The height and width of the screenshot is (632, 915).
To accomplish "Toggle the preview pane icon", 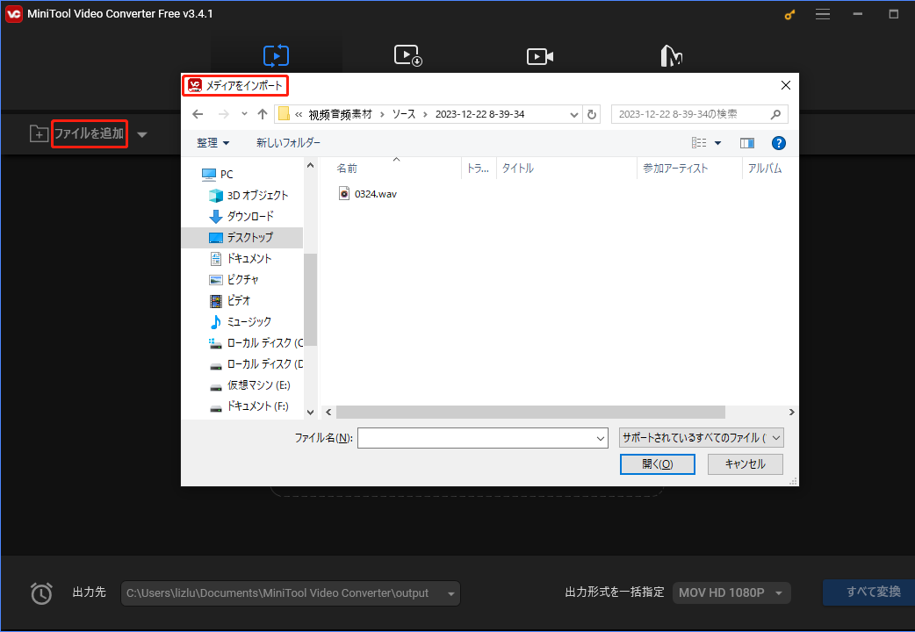I will pyautogui.click(x=747, y=143).
